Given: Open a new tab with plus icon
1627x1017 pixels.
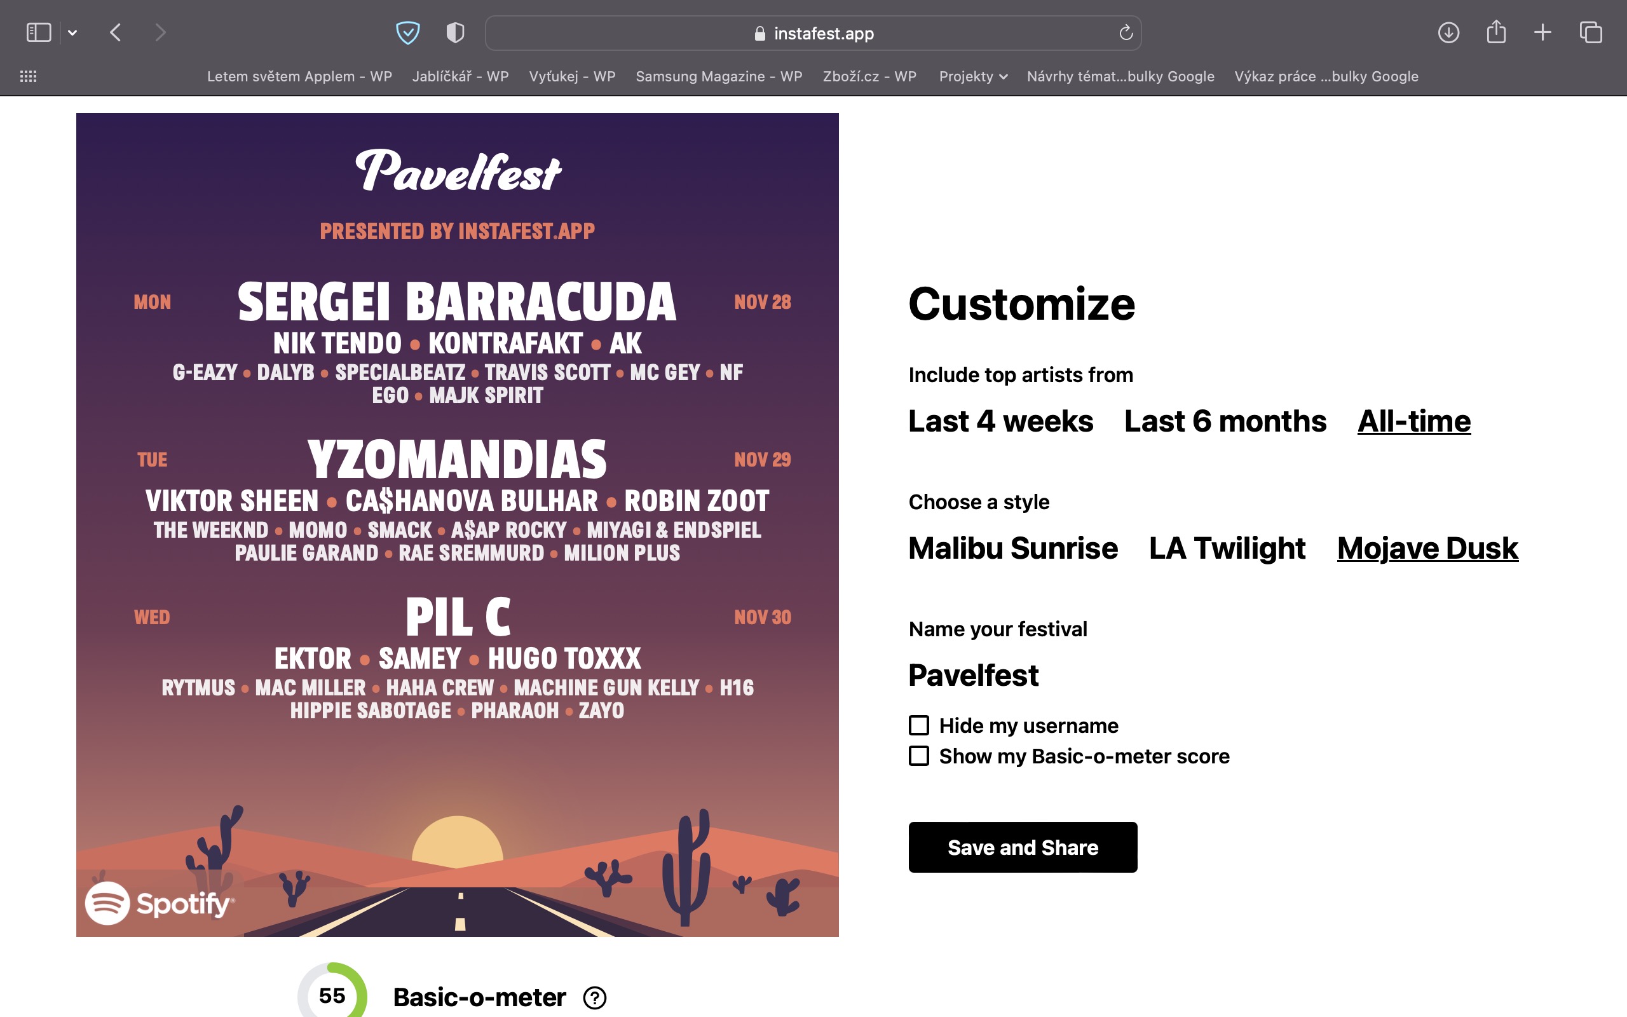Looking at the screenshot, I should 1543,32.
